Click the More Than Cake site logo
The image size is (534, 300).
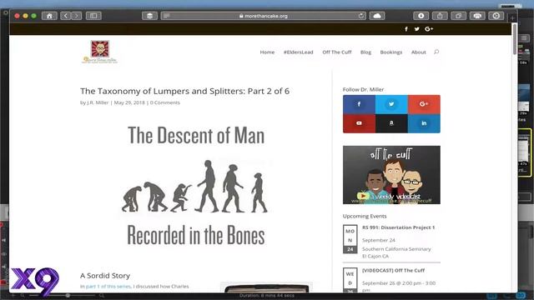pos(100,52)
